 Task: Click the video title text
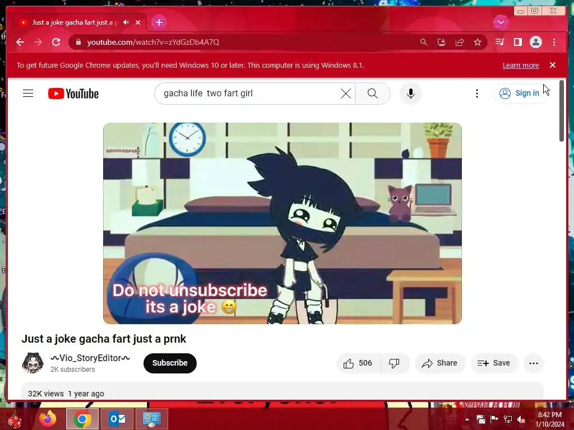click(104, 339)
